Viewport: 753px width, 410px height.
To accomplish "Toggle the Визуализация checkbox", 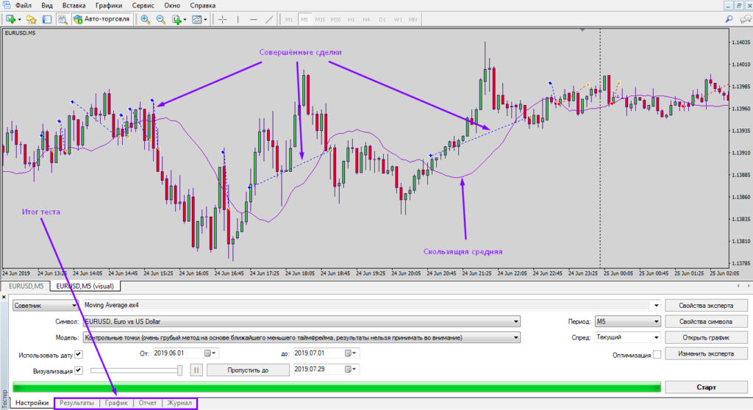I will pyautogui.click(x=79, y=370).
